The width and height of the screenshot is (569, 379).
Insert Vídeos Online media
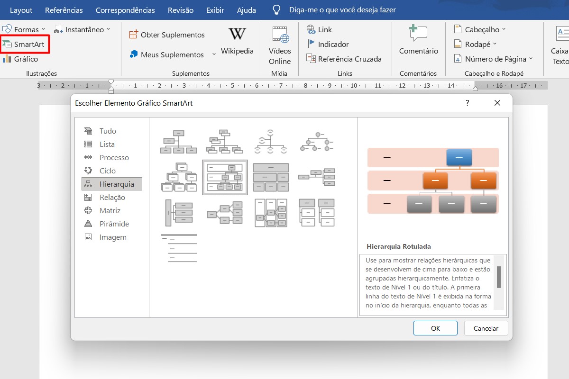280,46
